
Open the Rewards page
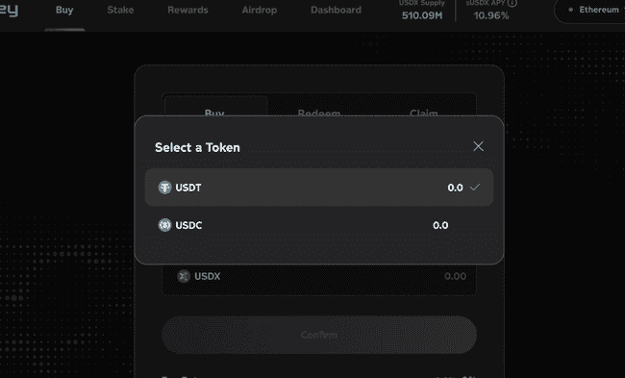pos(187,10)
